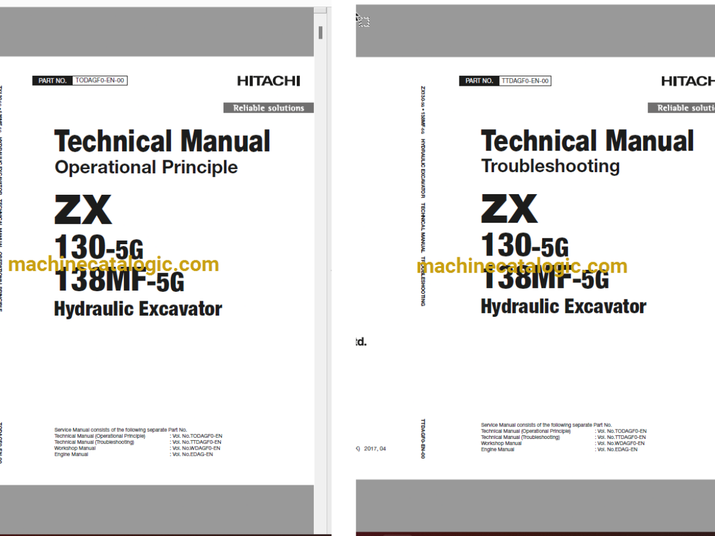
Task: Select Engine Manual row on right page
Action: click(559, 450)
